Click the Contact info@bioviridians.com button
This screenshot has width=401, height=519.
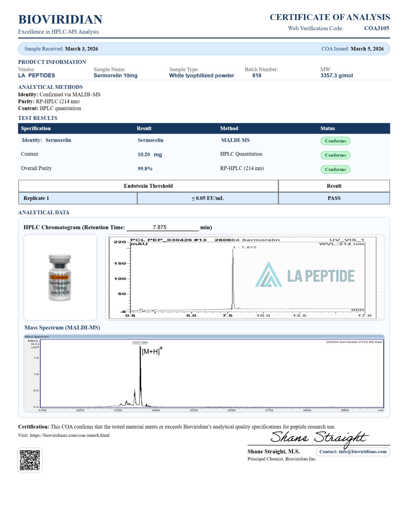click(353, 452)
